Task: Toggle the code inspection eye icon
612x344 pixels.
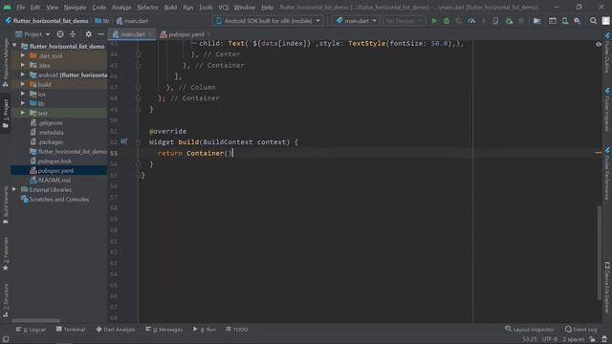Action: click(x=599, y=44)
